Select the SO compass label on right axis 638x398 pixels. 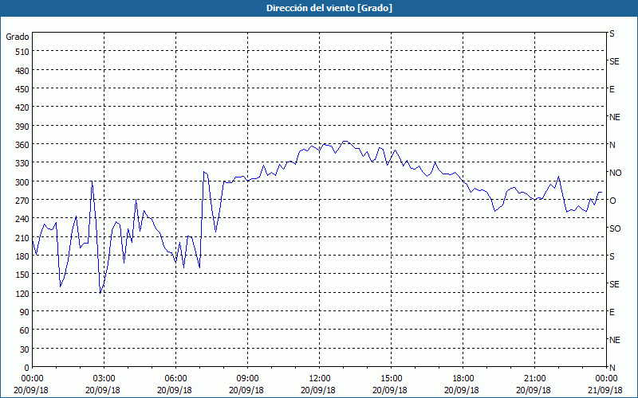coord(615,228)
